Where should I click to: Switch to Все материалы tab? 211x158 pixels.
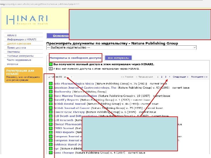[x=118, y=58]
